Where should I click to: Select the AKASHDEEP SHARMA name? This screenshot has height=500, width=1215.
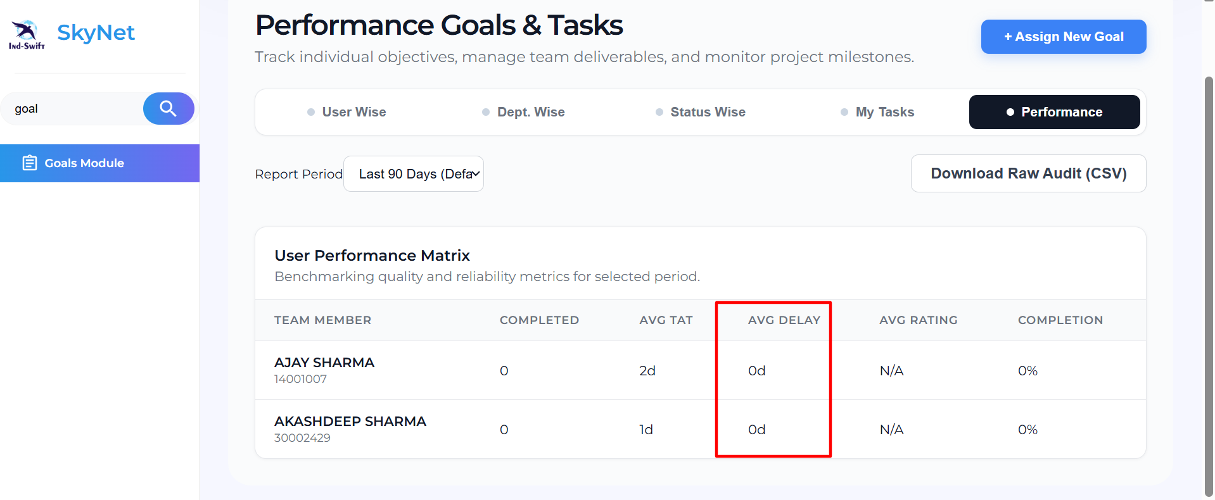click(350, 422)
